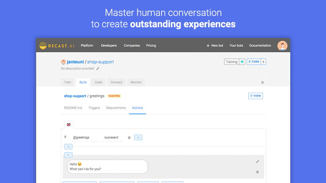Delete the Hello message trash icon
Screen dimensions: 326x183
257,172
